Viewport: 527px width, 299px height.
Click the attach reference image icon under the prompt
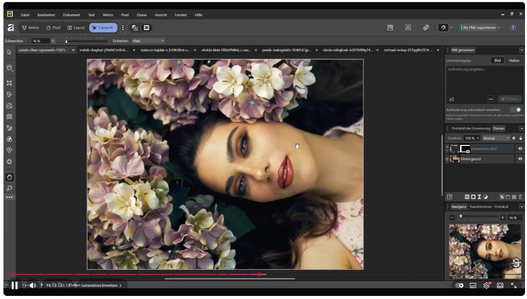(452, 99)
